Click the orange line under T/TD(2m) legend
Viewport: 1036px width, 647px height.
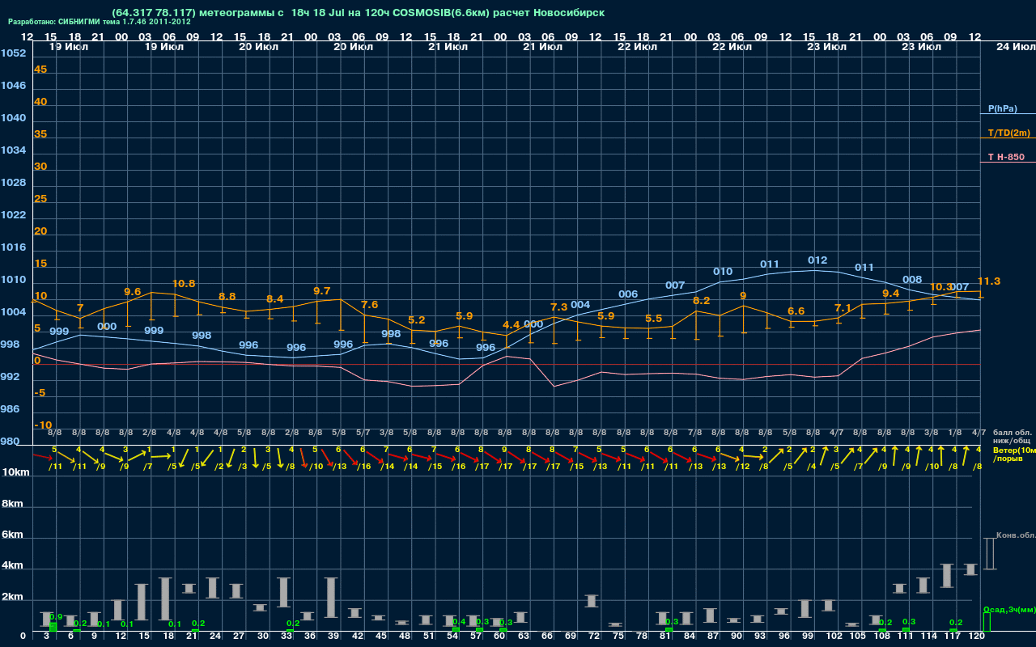pos(1008,138)
